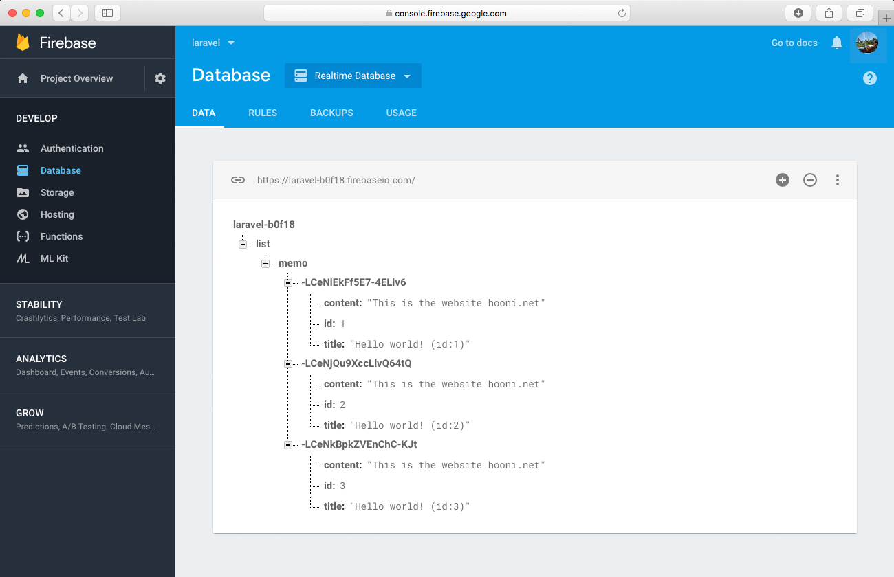This screenshot has height=577, width=894.
Task: Open Hosting in the sidebar
Action: point(57,214)
